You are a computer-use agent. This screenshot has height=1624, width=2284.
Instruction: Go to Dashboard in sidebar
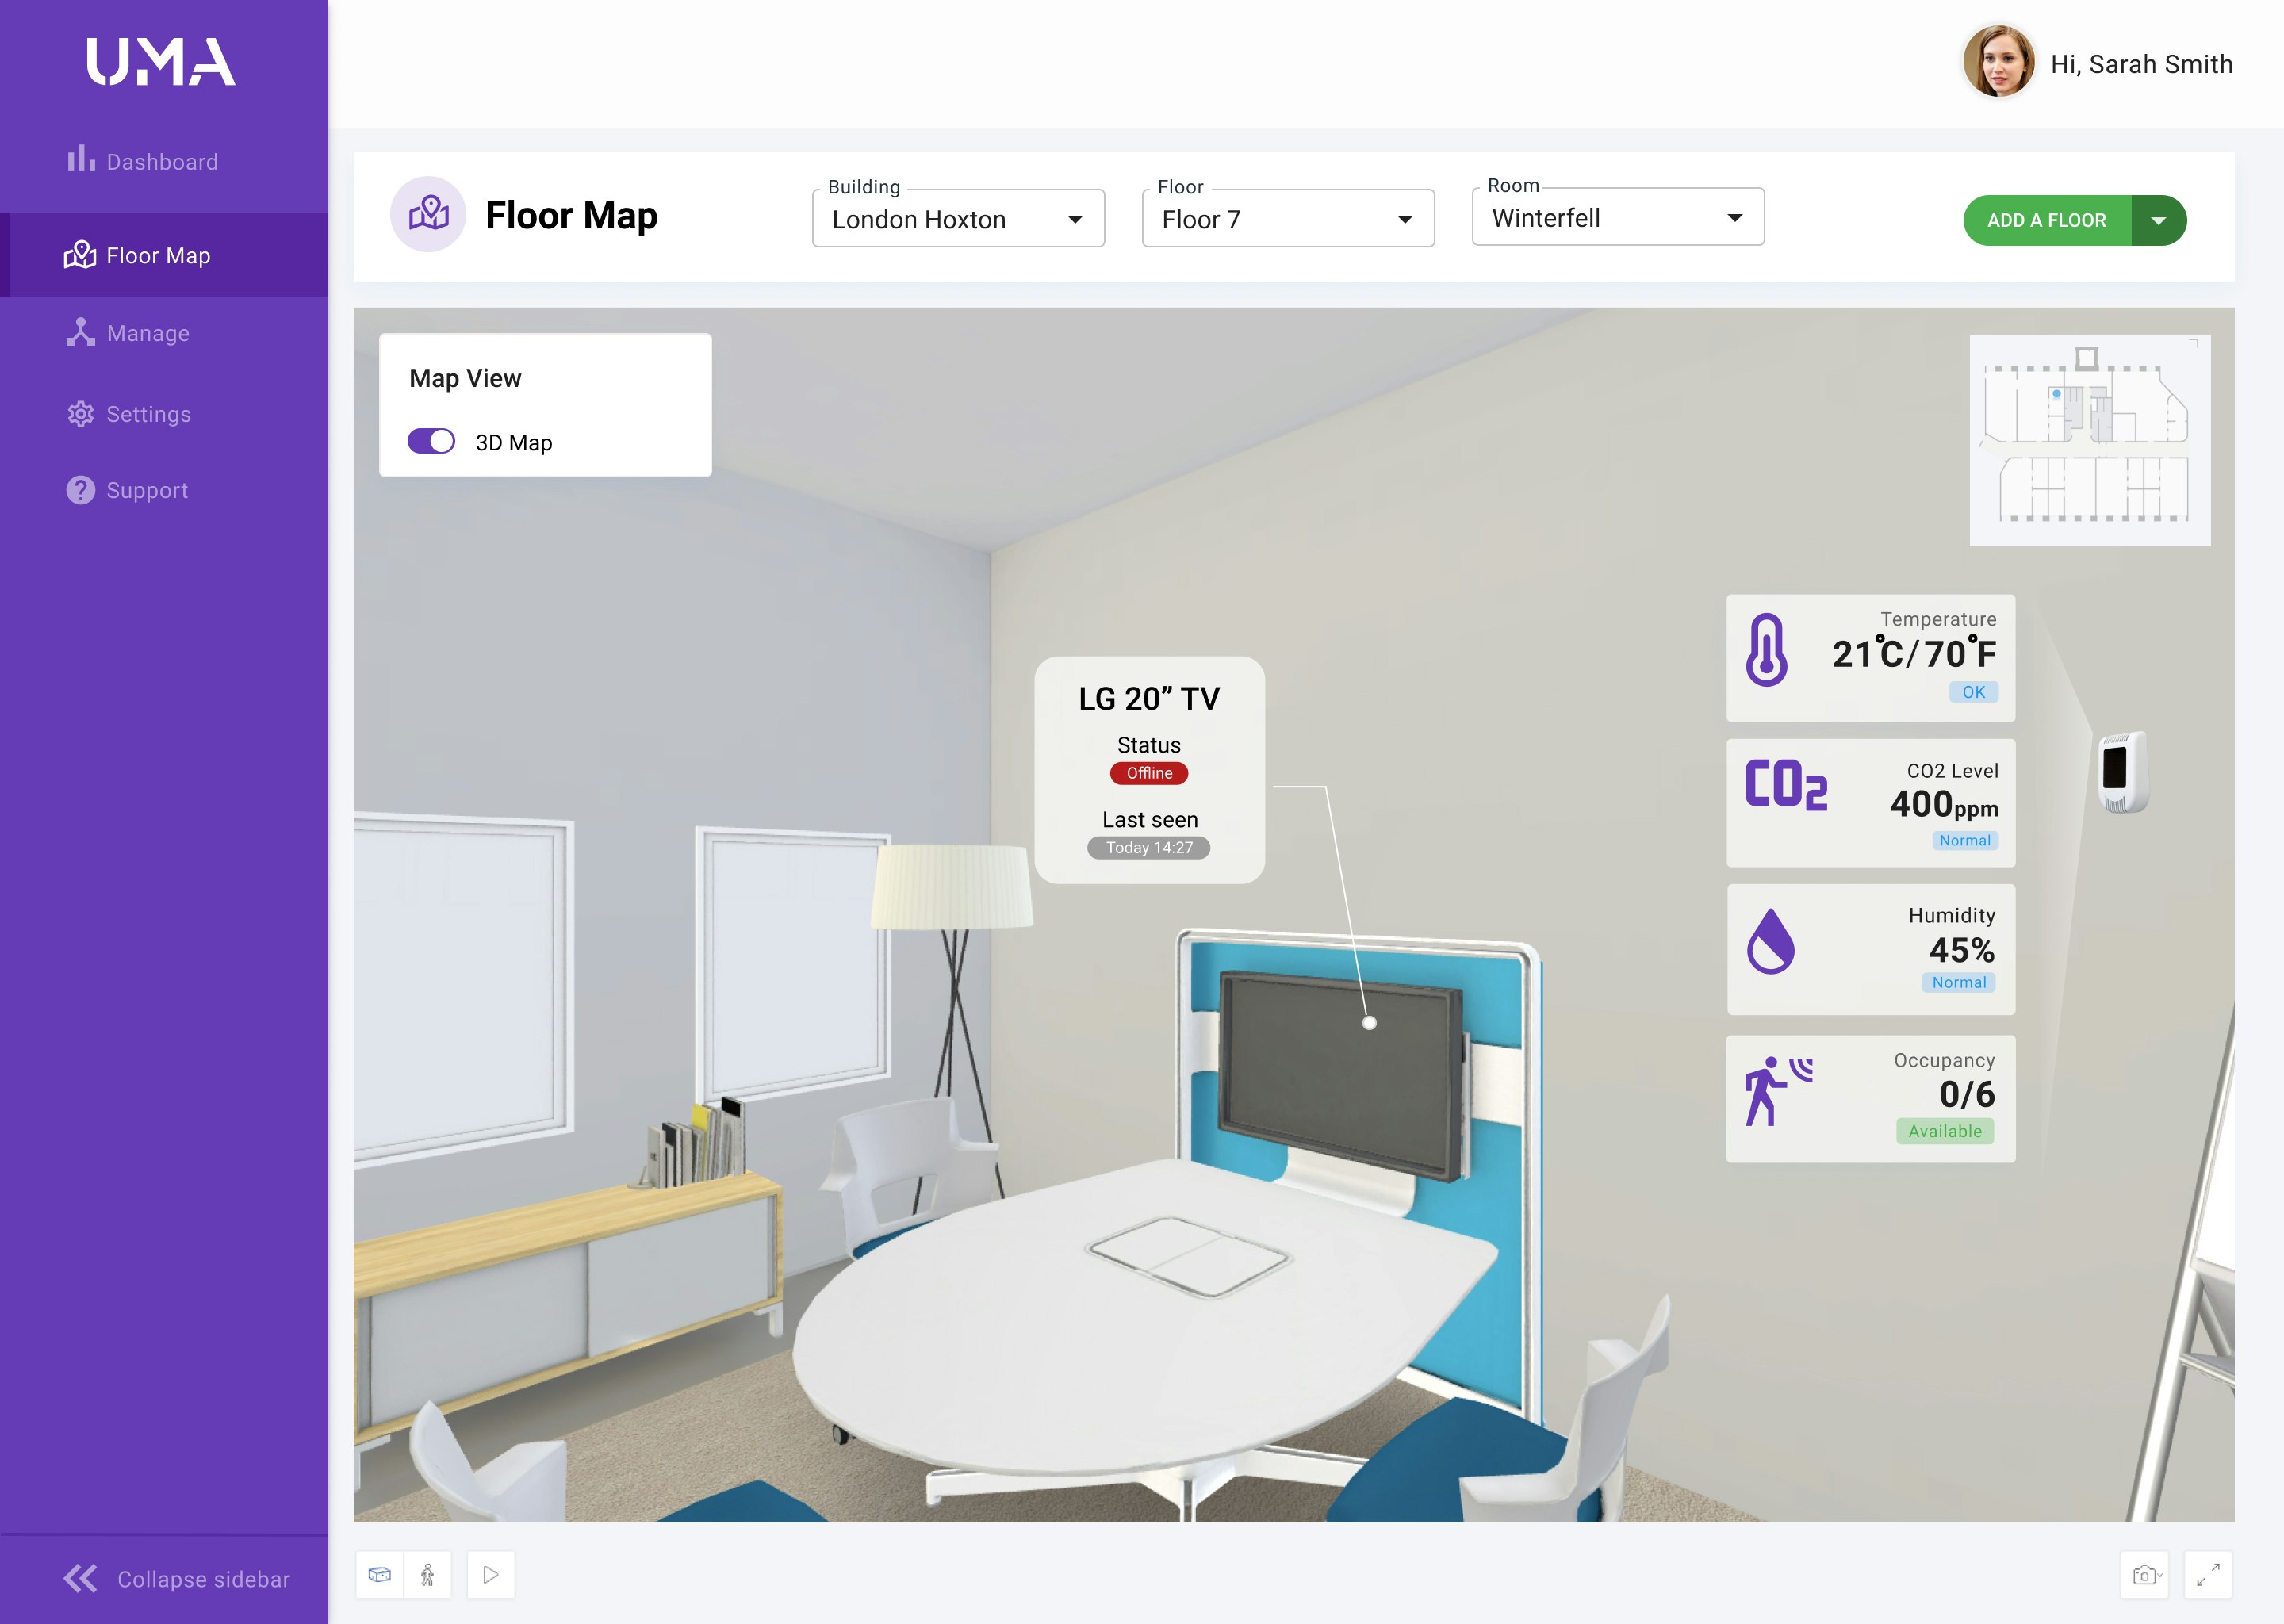pos(162,162)
